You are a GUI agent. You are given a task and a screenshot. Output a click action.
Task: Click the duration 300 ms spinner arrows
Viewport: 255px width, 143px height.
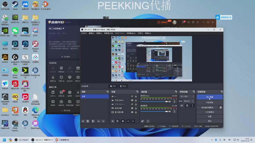[193, 101]
